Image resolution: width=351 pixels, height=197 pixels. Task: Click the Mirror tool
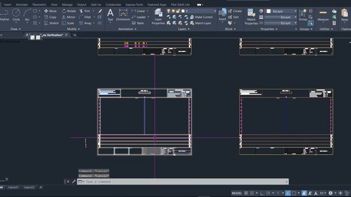(x=69, y=17)
